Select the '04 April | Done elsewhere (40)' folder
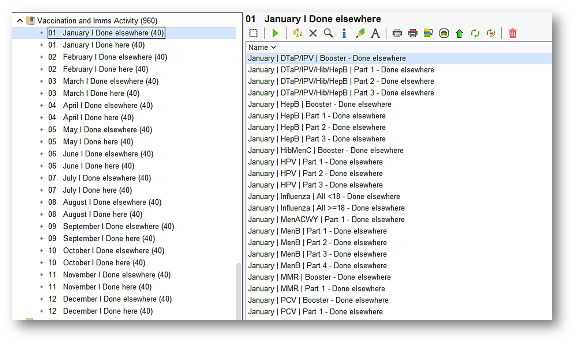The width and height of the screenshot is (576, 344). 100,106
